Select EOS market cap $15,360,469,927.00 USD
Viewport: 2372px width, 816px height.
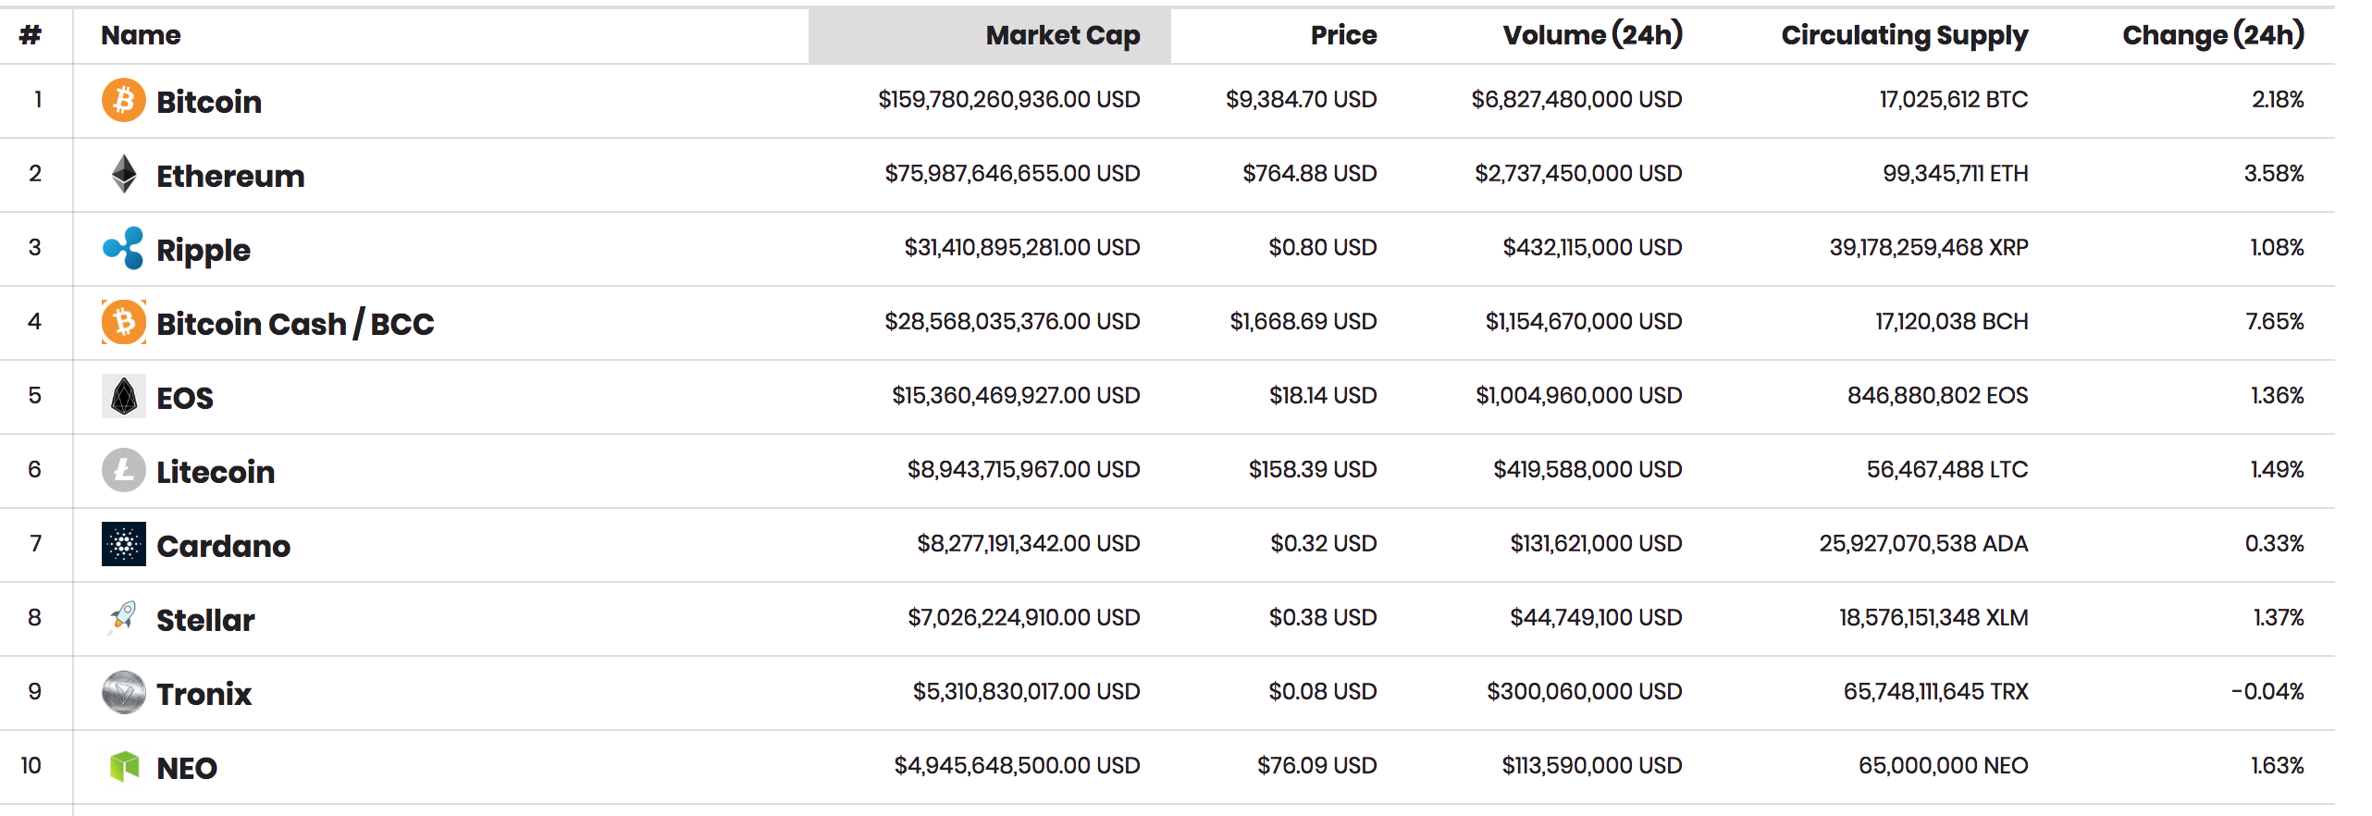[x=1016, y=395]
